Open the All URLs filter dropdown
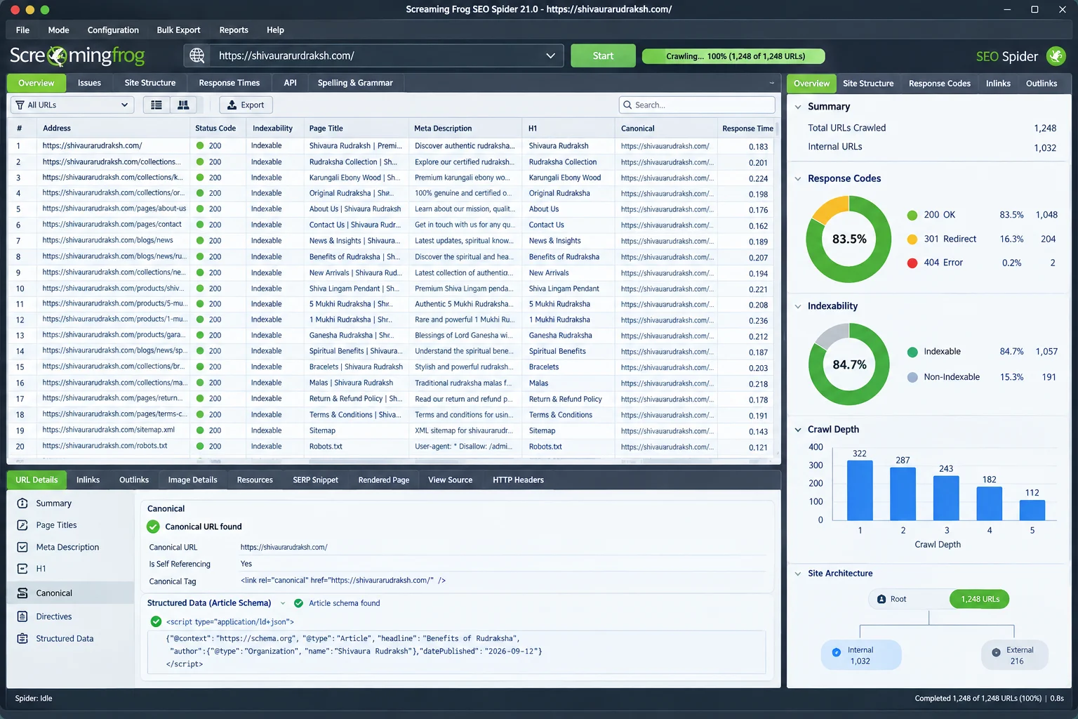 (x=72, y=105)
